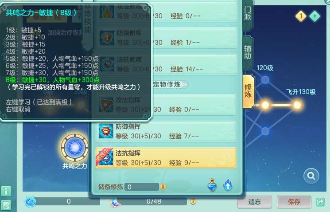Click the green plus diamond icon
The image size is (330, 212).
(314, 16)
